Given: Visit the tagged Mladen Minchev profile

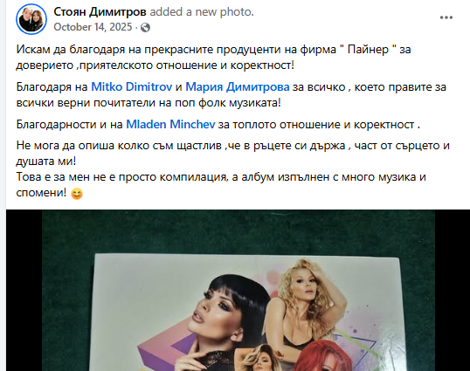Looking at the screenshot, I should coord(170,124).
